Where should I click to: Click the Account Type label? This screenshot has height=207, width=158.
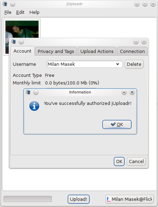point(27,75)
